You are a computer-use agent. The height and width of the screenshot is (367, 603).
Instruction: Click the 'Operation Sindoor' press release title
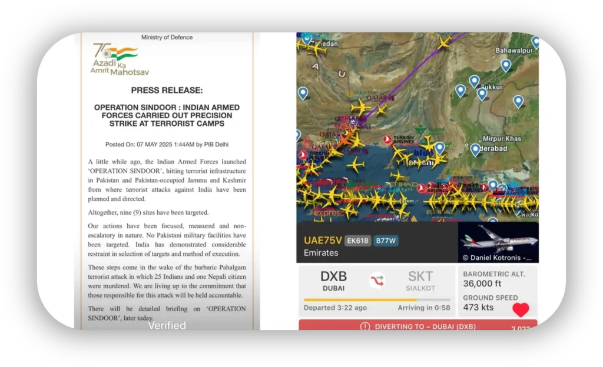pos(167,115)
